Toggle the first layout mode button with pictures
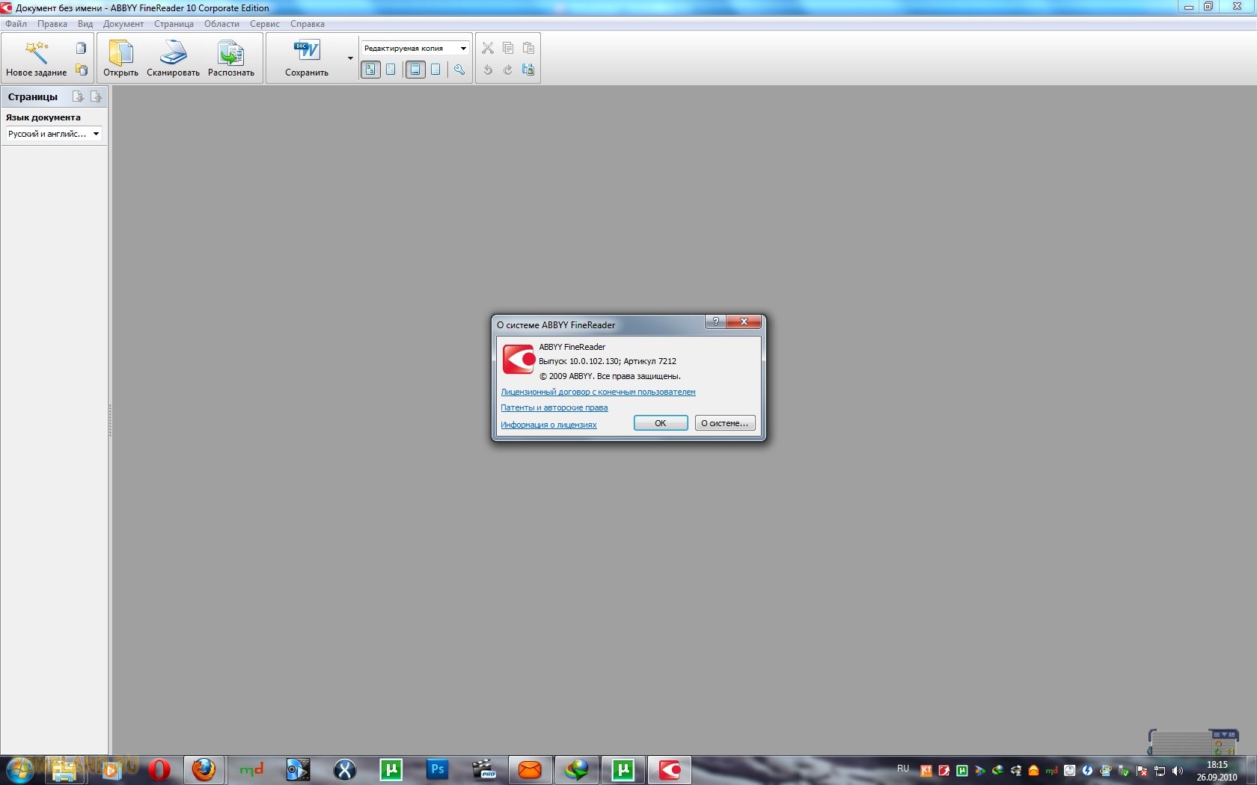Viewport: 1257px width, 785px height. pos(370,70)
